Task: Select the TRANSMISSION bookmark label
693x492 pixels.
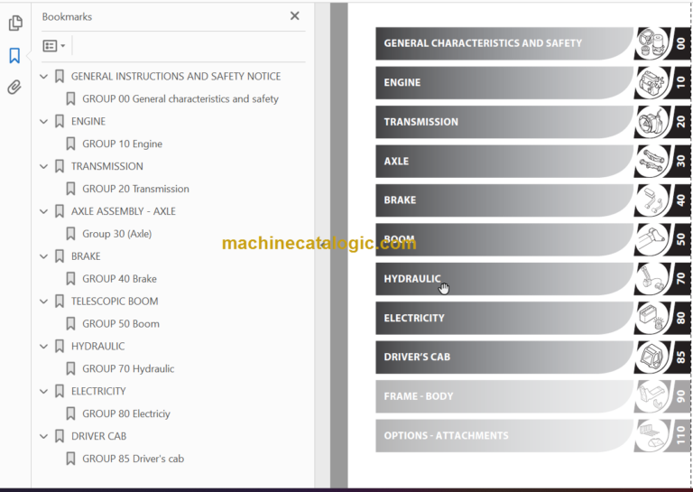Action: (x=107, y=167)
